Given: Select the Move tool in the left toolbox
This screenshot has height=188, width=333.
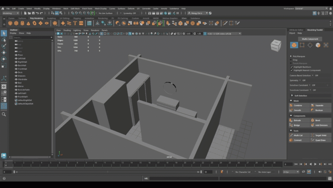Looking at the screenshot, I should pos(4,52).
